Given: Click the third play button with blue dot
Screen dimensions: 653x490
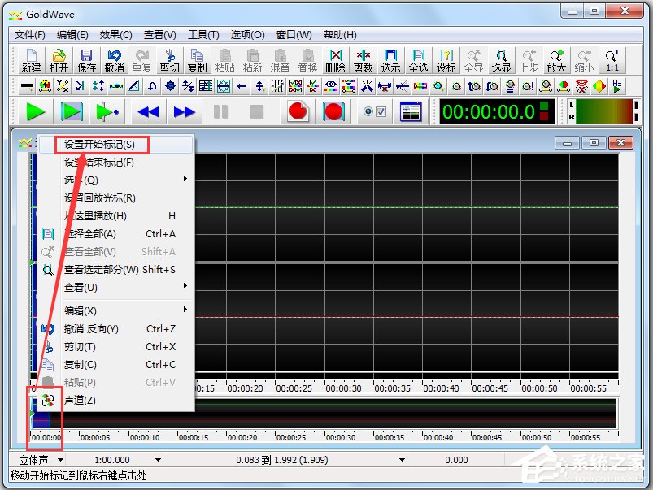Looking at the screenshot, I should (107, 111).
